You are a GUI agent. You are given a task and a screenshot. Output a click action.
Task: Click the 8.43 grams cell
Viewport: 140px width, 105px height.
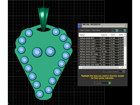[105, 65]
